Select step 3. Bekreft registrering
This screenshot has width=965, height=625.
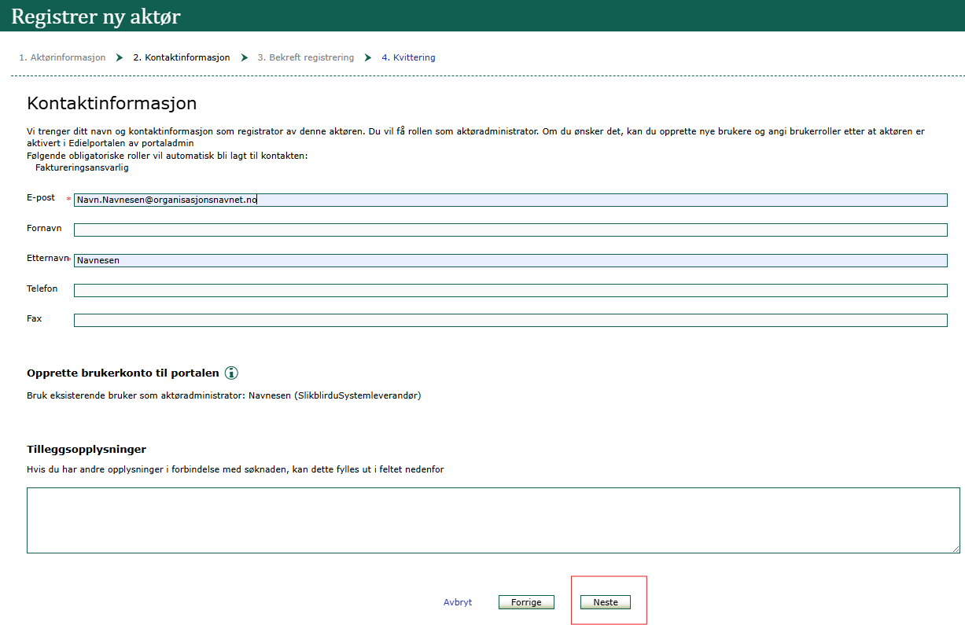(306, 57)
